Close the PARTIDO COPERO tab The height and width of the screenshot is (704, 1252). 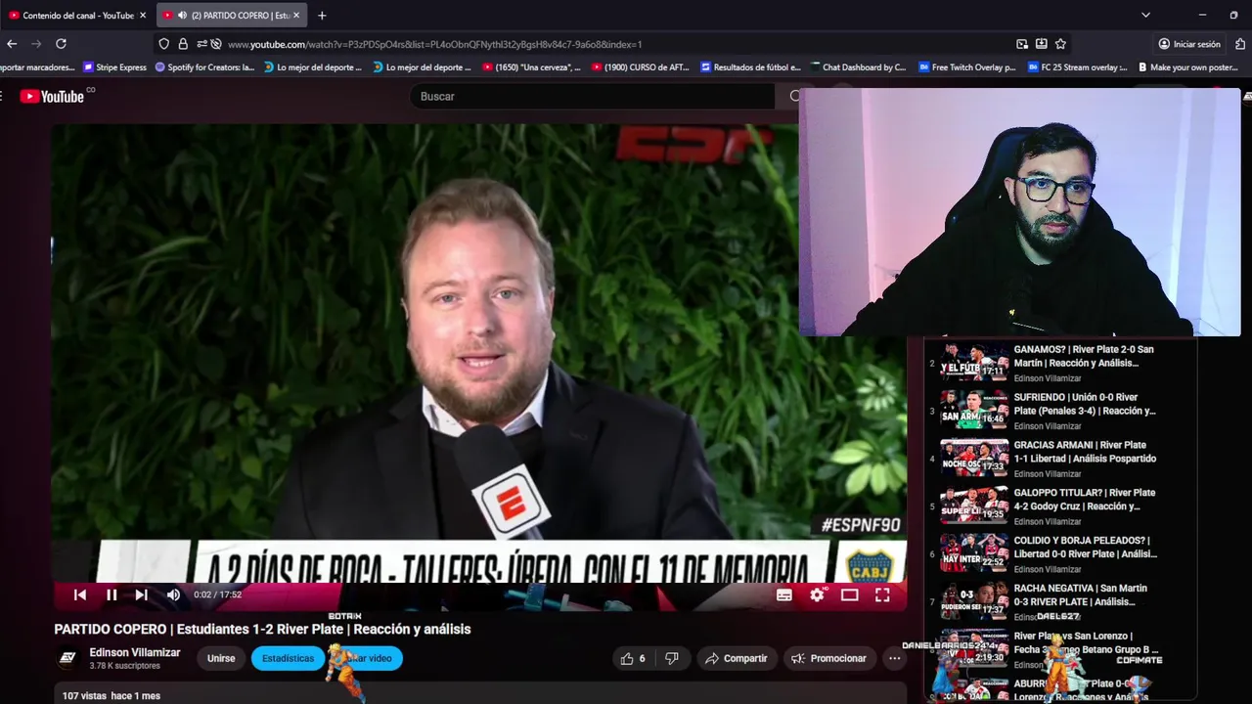pos(296,15)
